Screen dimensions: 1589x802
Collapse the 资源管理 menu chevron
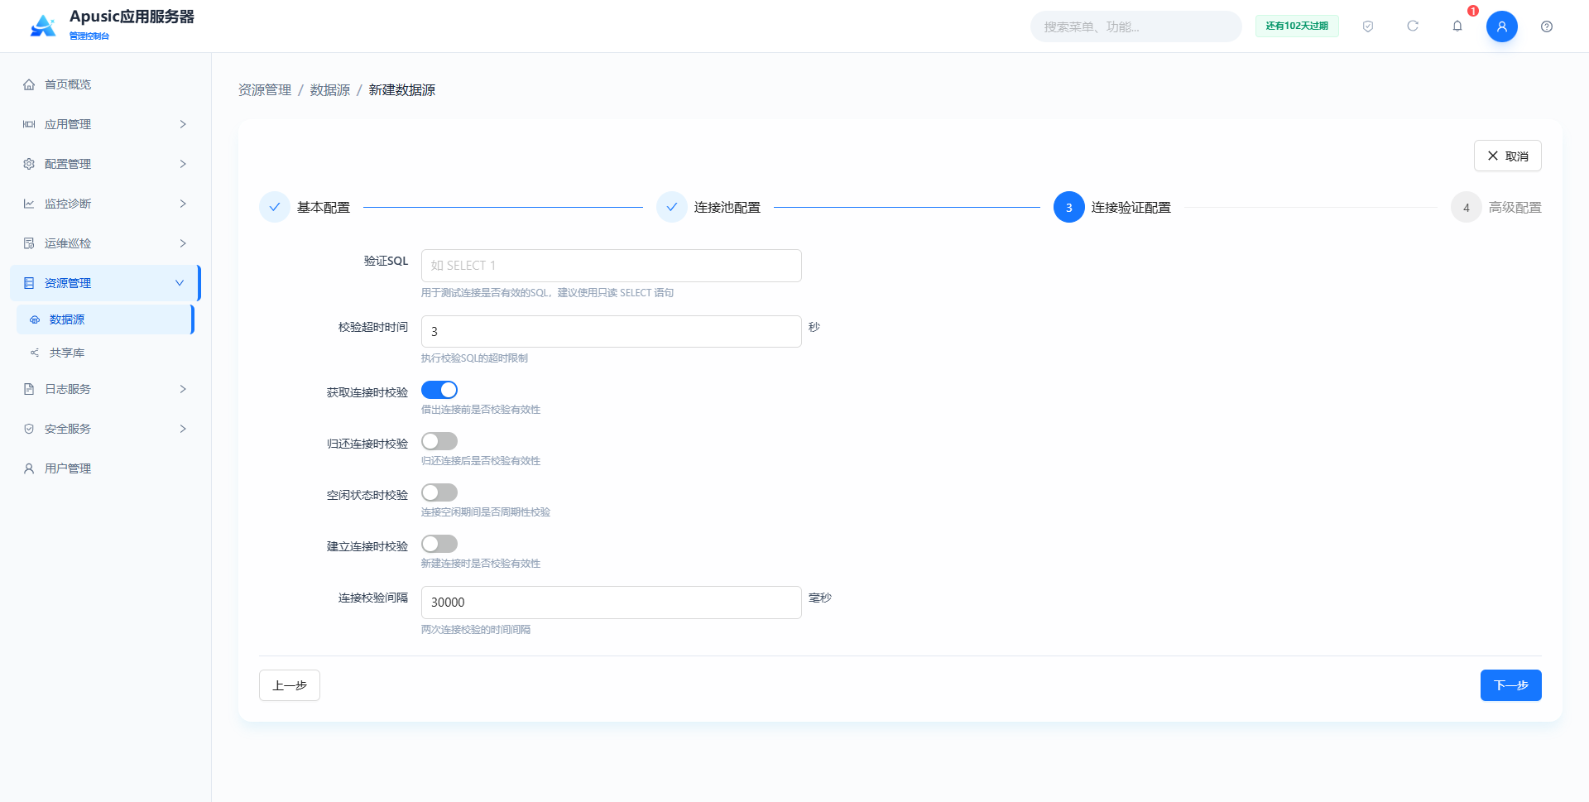pyautogui.click(x=180, y=283)
